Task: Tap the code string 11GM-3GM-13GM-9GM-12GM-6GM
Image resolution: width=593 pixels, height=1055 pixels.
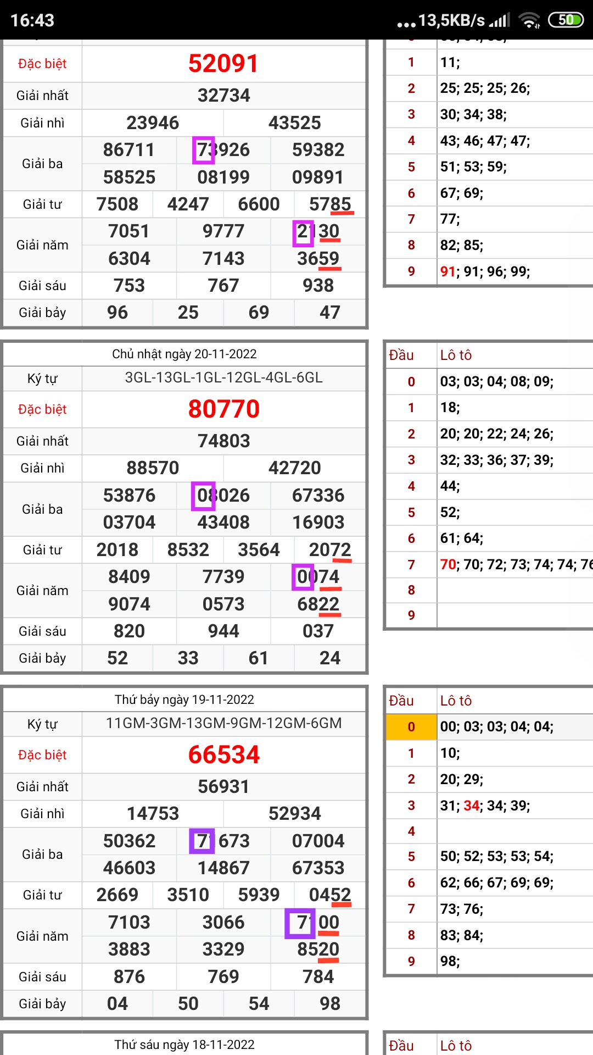Action: click(x=223, y=723)
